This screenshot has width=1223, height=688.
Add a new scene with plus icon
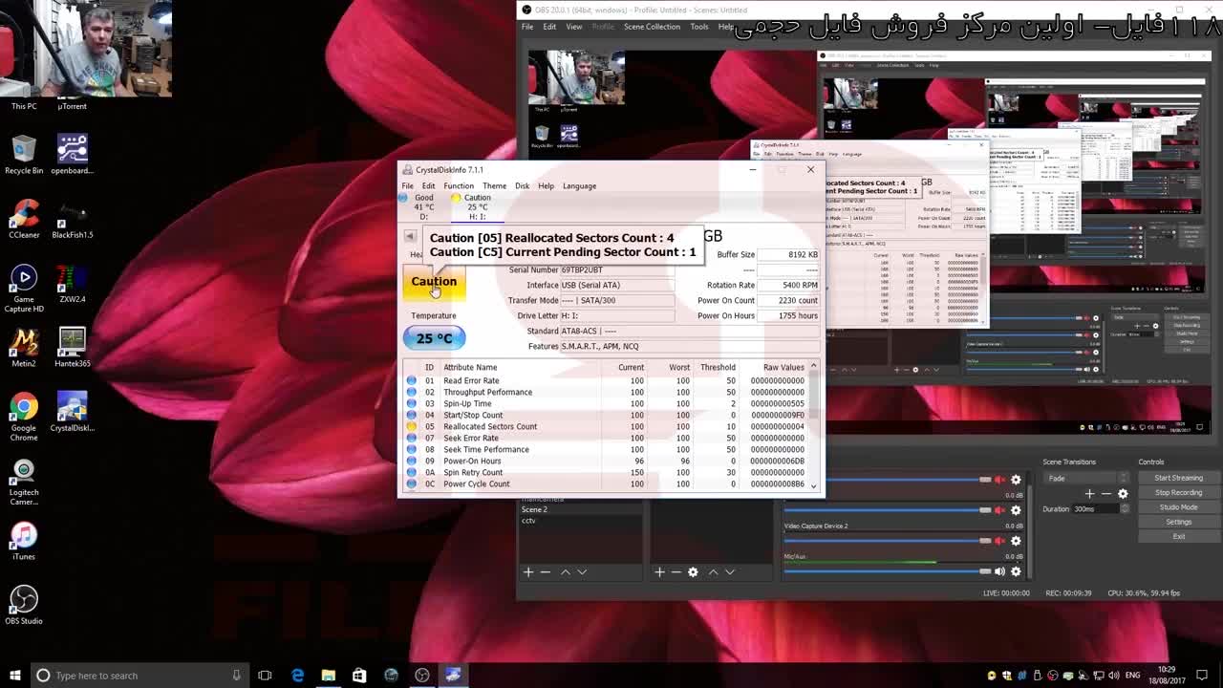click(527, 571)
